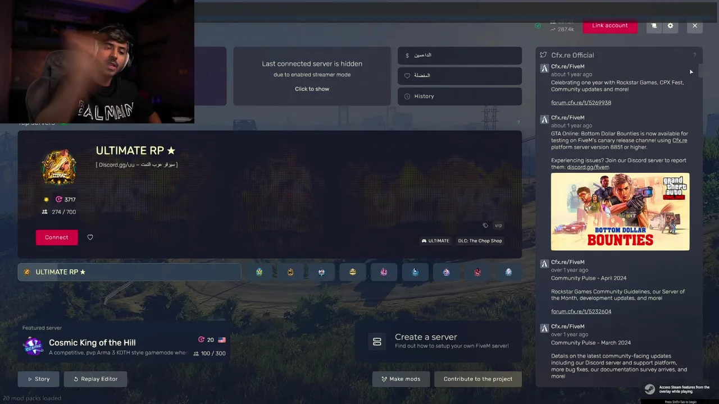Image resolution: width=719 pixels, height=404 pixels.
Task: Select the green-blue server icon in the server strip
Action: [x=259, y=272]
